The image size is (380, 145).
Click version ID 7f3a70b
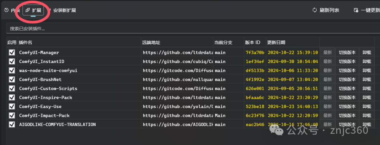point(255,52)
